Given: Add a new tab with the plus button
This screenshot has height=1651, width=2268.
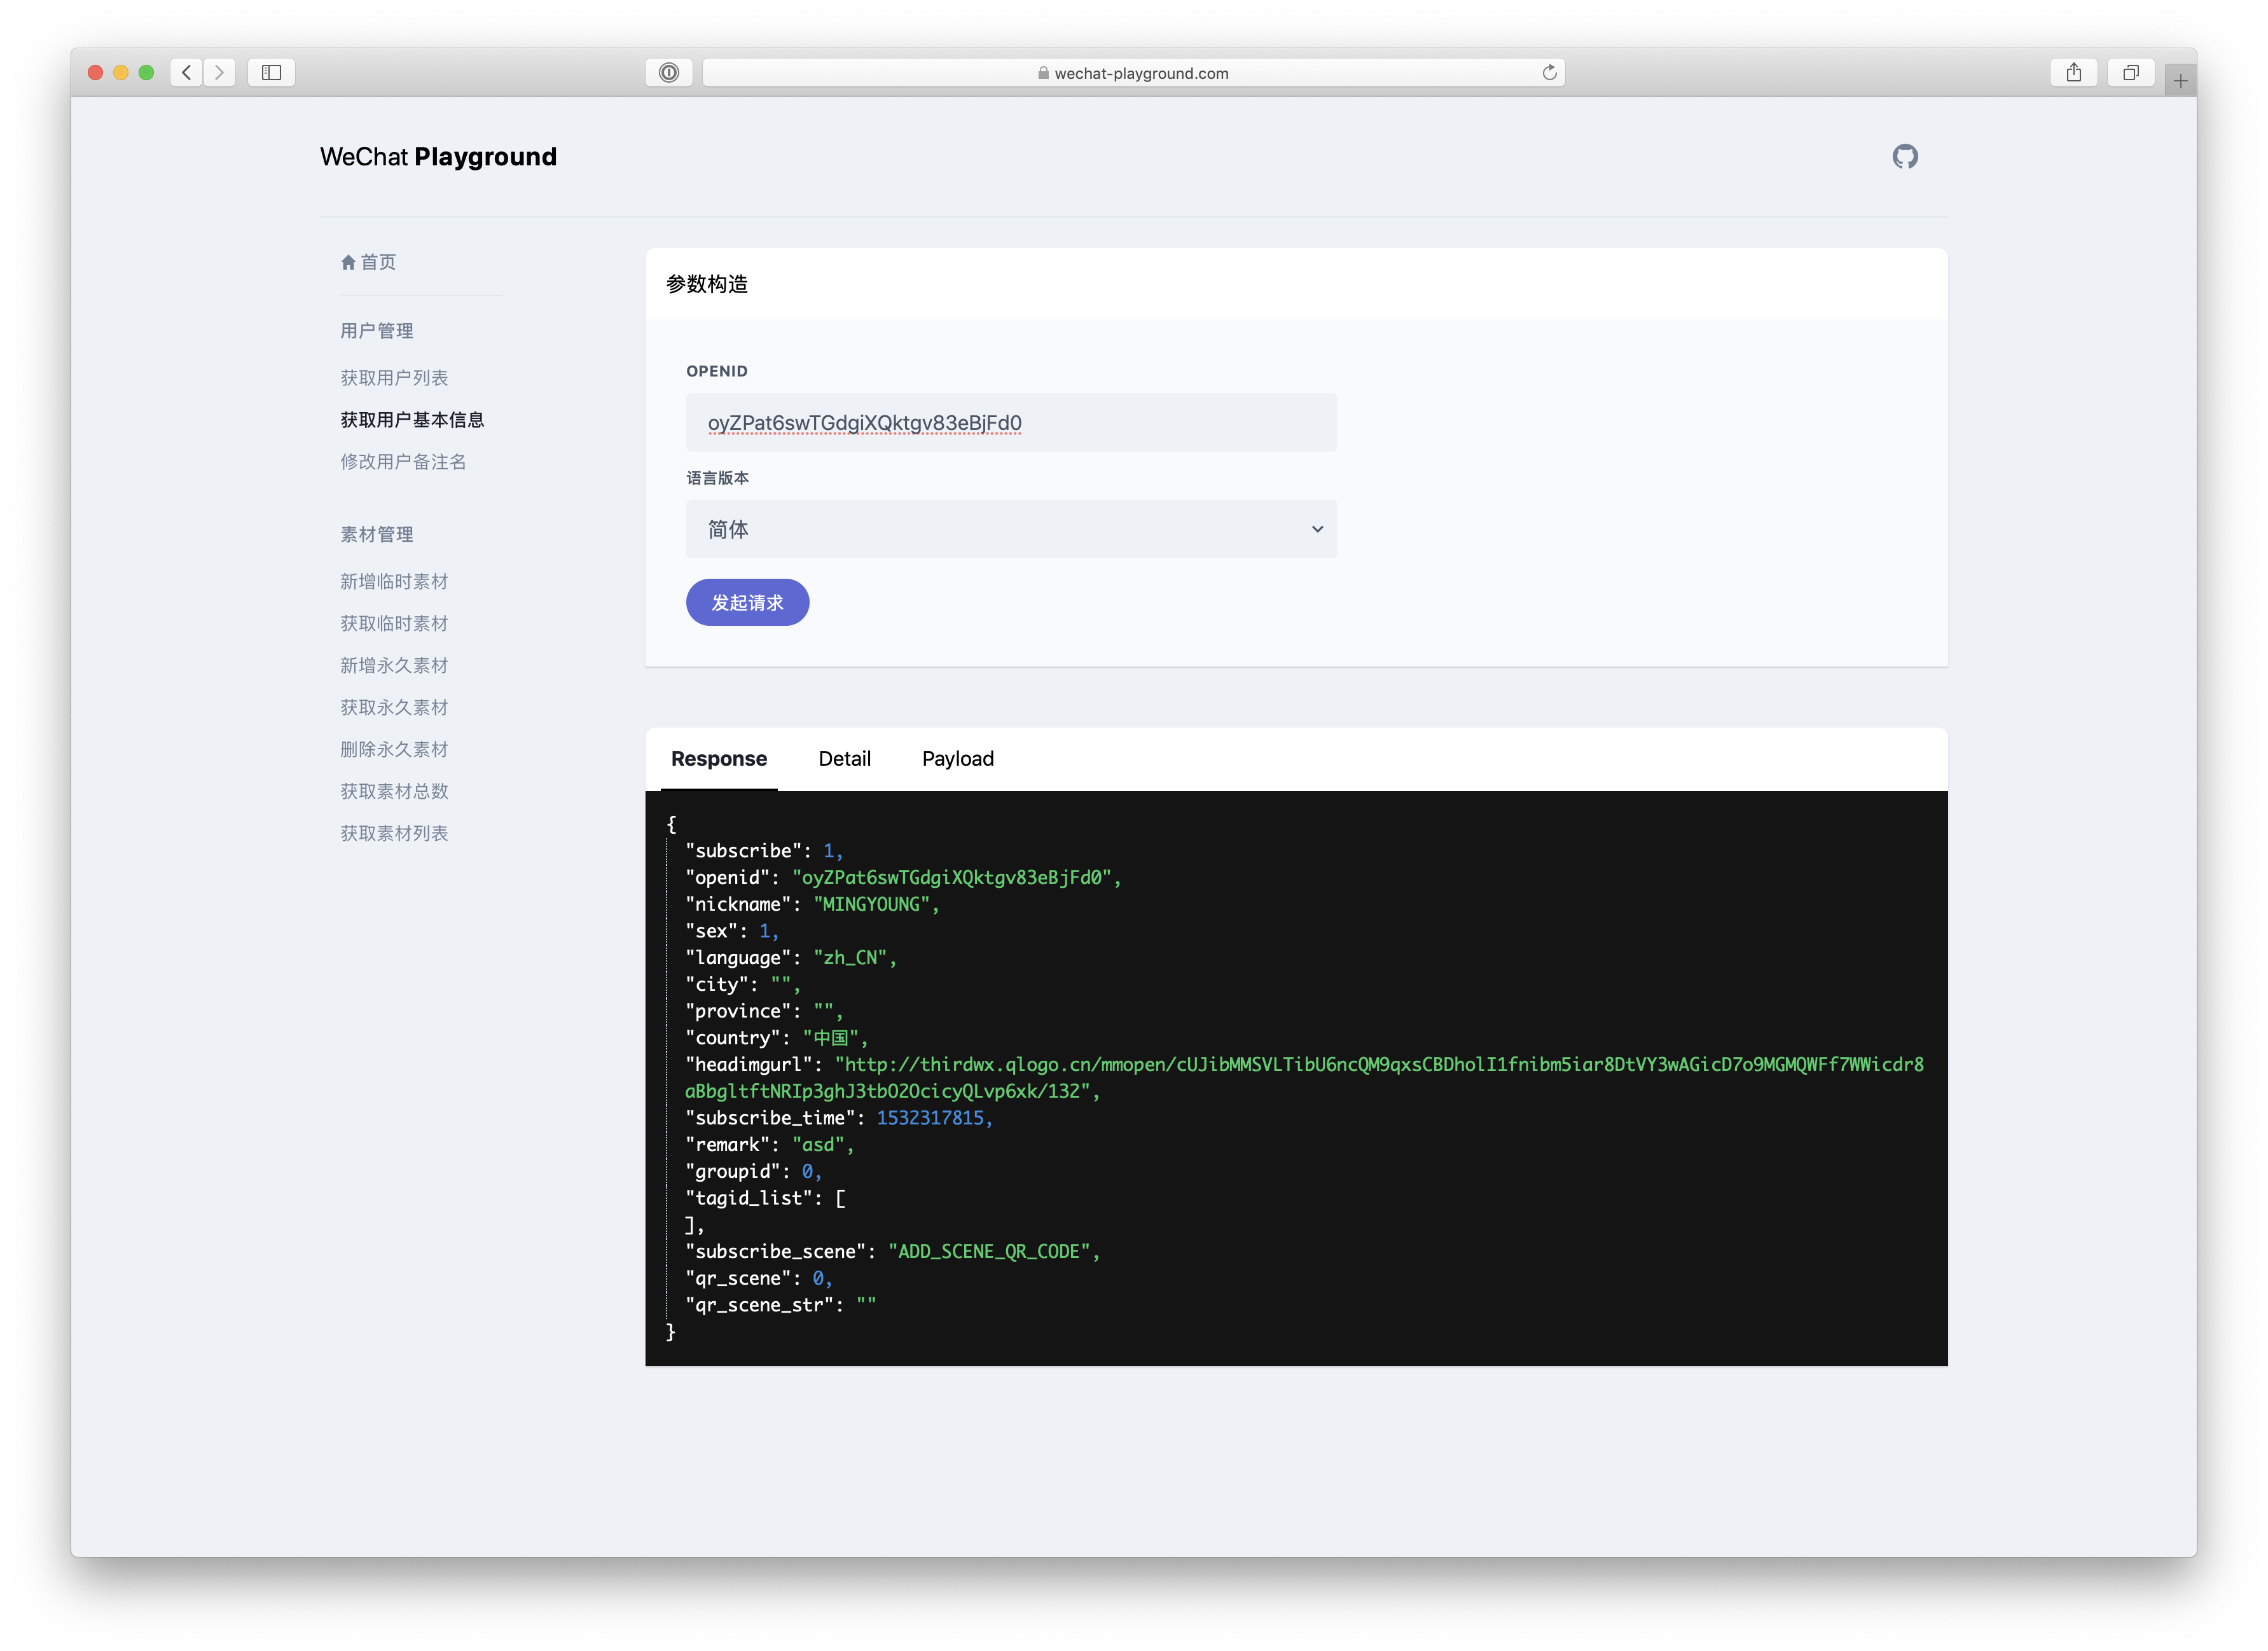Looking at the screenshot, I should coord(2180,80).
